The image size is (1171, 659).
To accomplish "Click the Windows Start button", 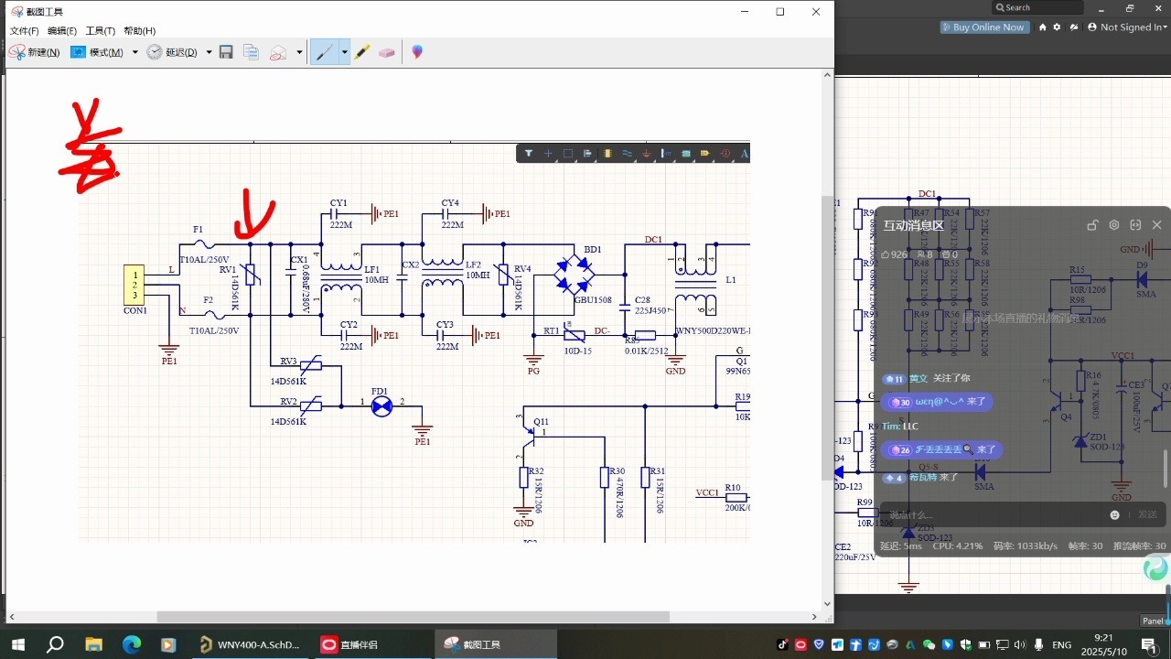I will (17, 644).
